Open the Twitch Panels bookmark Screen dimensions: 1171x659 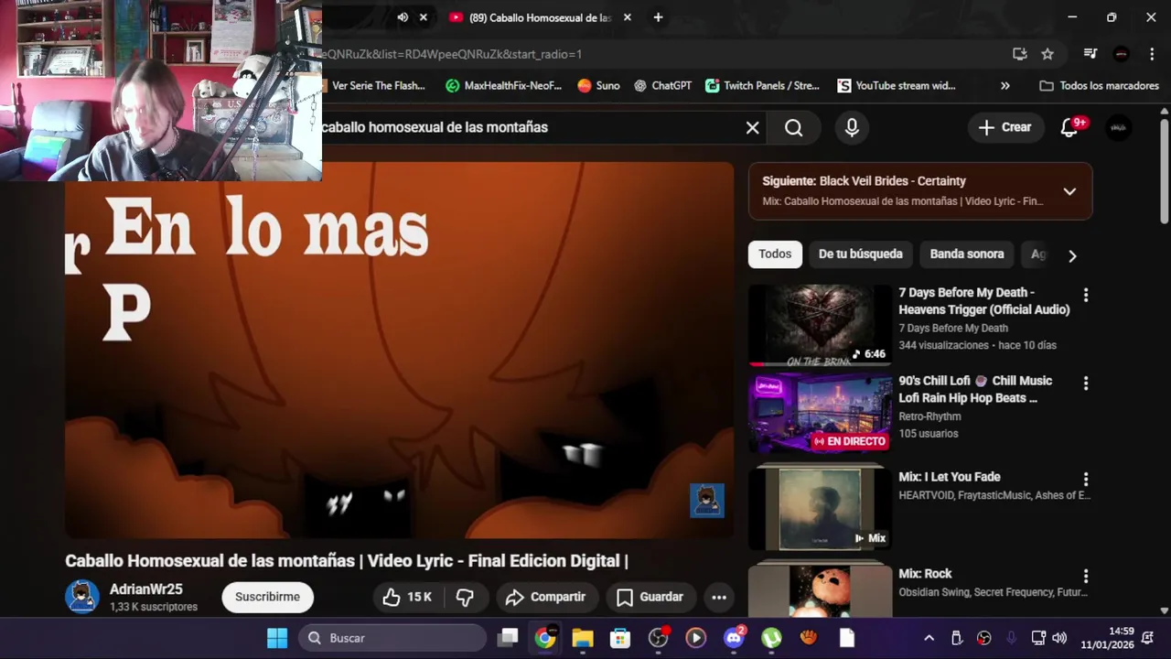tap(762, 85)
